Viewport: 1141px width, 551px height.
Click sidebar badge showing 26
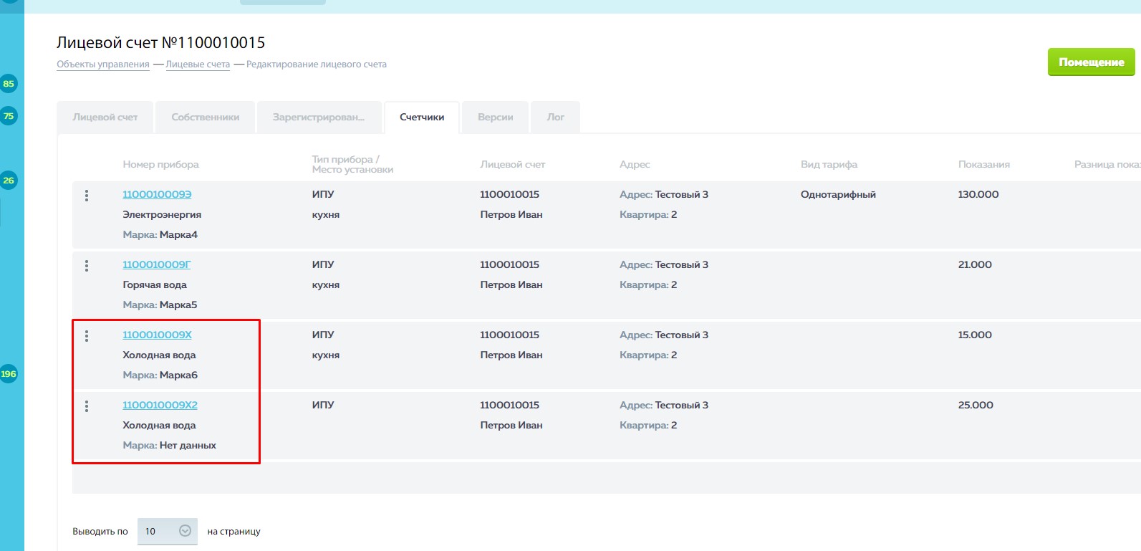point(9,180)
